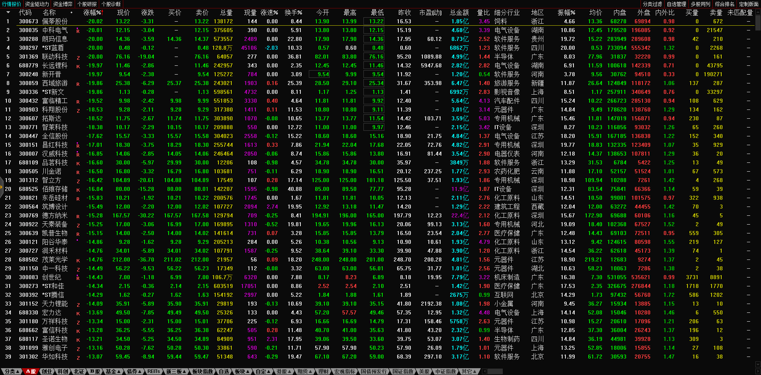Click the vertical scrollbar up arrow

click(x=758, y=11)
